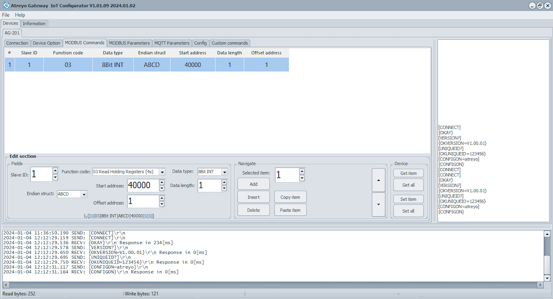Click the Add button
Image resolution: width=553 pixels, height=299 pixels.
253,184
